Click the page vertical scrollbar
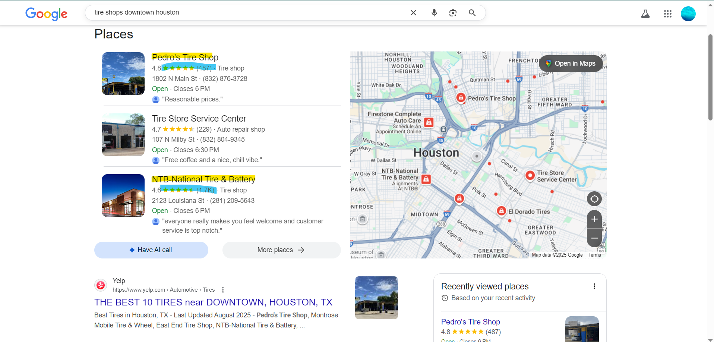This screenshot has width=714, height=342. pos(710,77)
